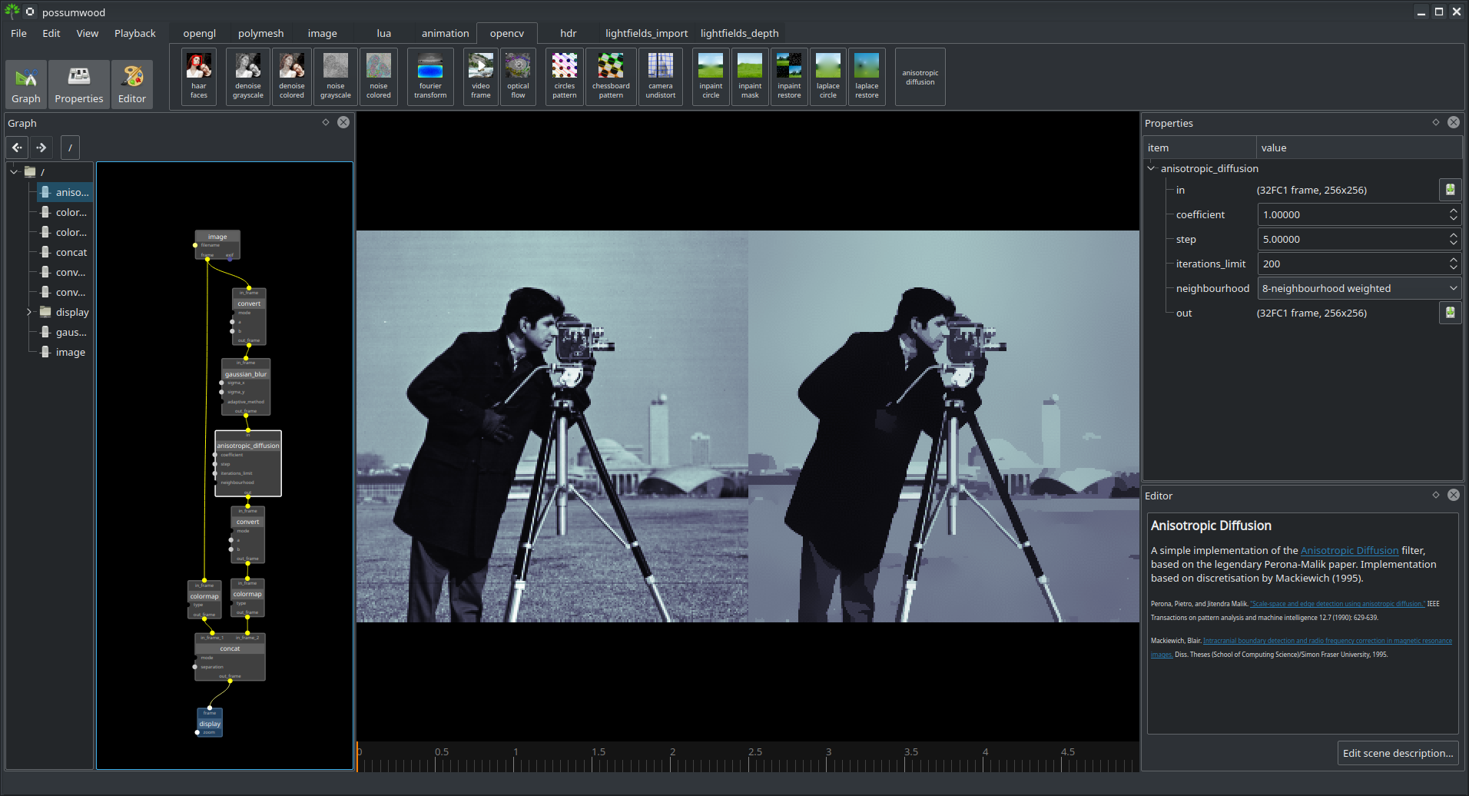Image resolution: width=1469 pixels, height=796 pixels.
Task: Switch to the opengl tab
Action: (x=200, y=33)
